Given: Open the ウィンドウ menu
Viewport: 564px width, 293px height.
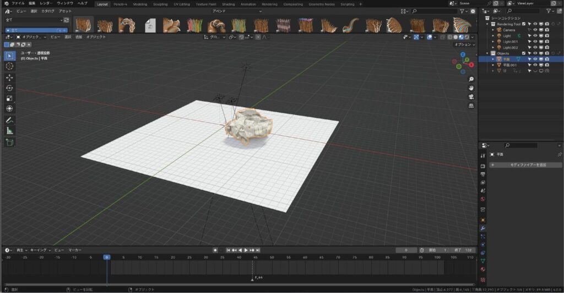Looking at the screenshot, I should tap(65, 3).
